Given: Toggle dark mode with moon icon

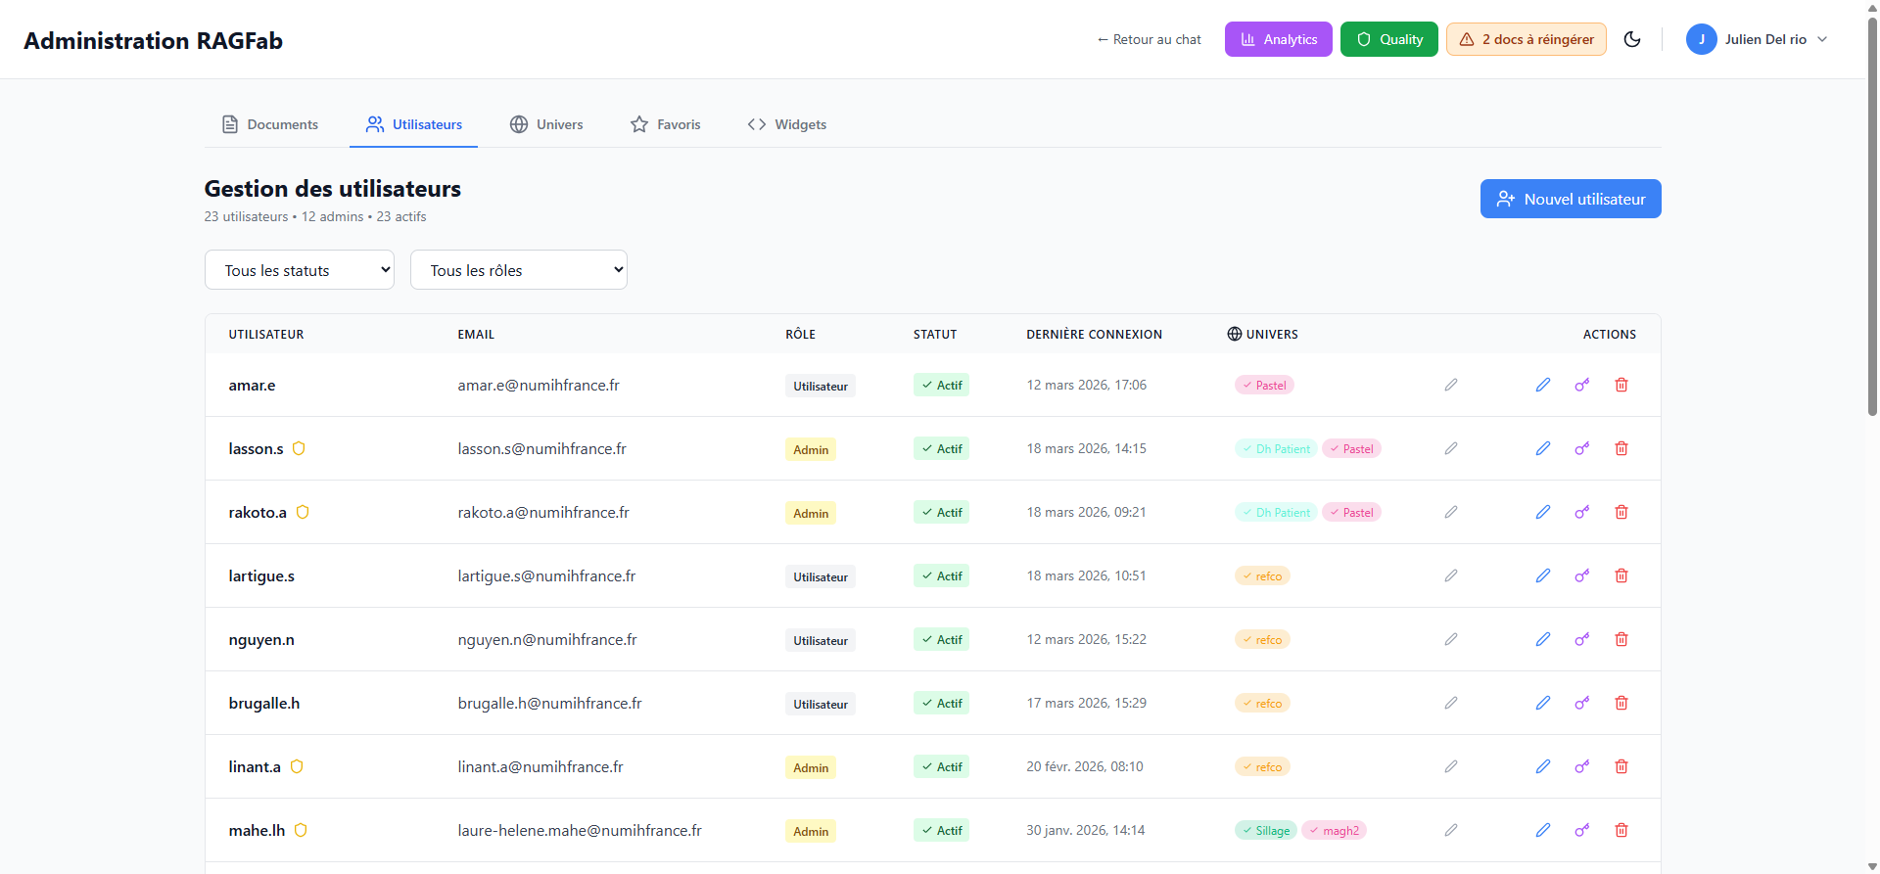Looking at the screenshot, I should click(x=1632, y=39).
